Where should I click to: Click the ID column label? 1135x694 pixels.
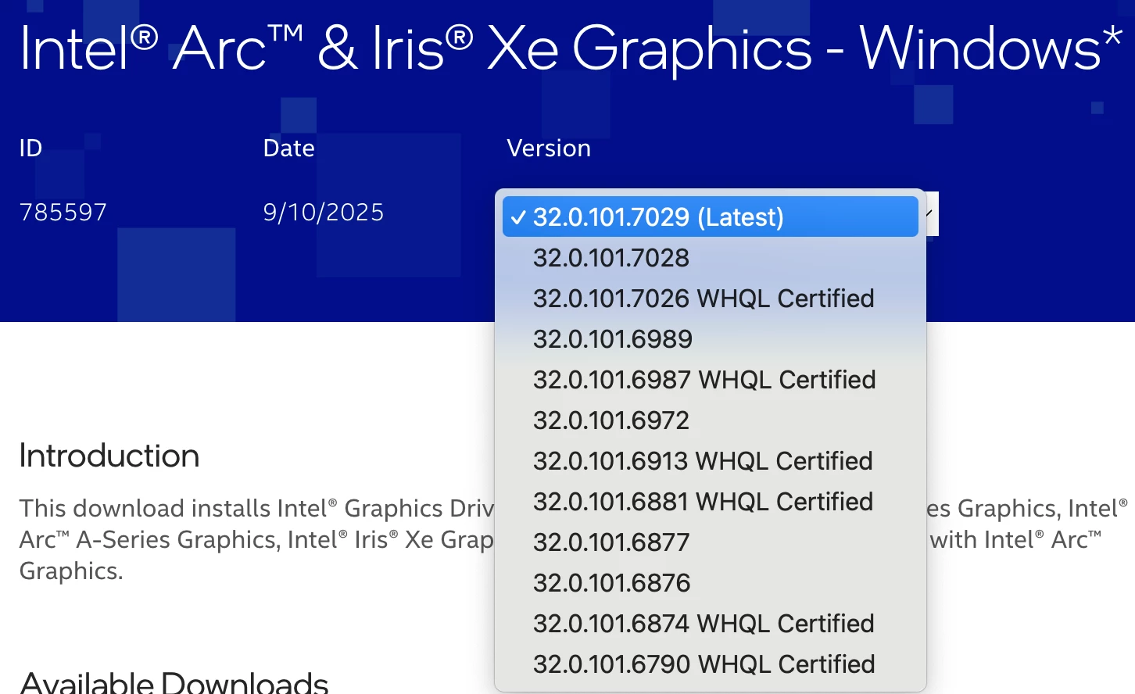tap(31, 148)
